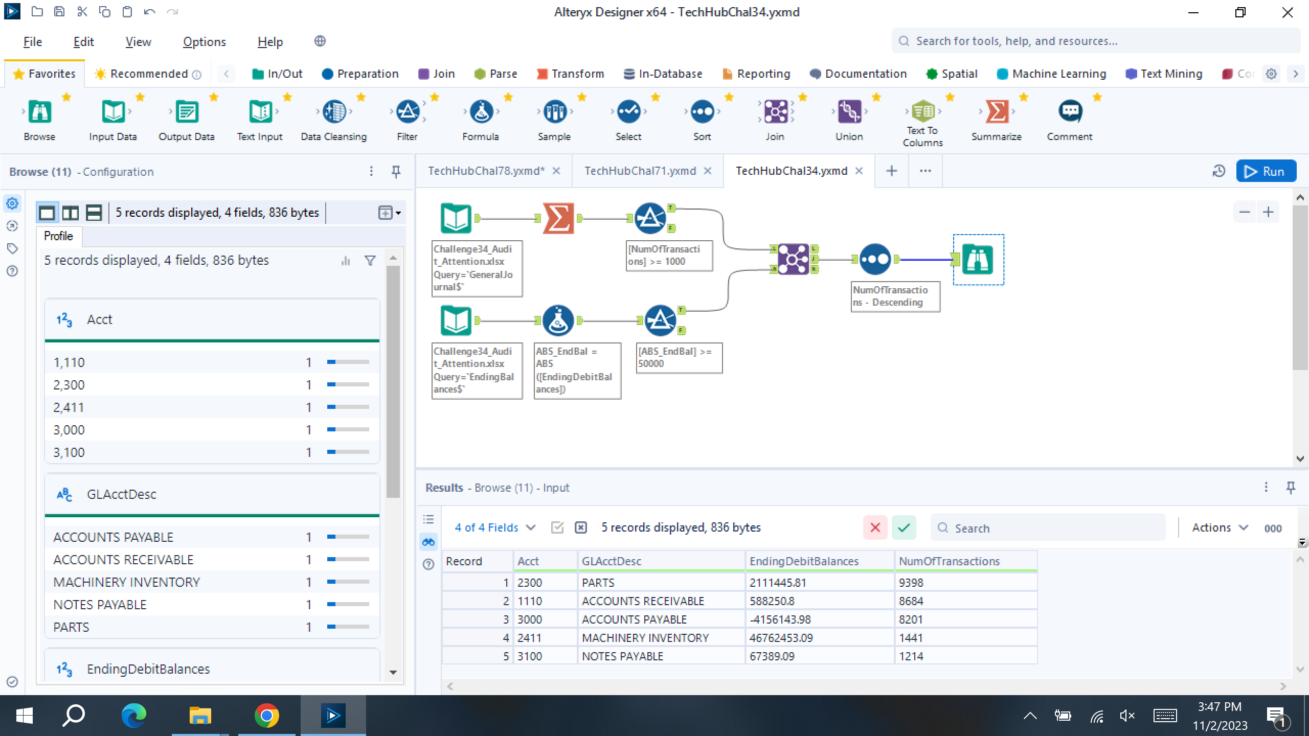Click the Join tool on the canvas
Screen dimensions: 1309x736
(x=793, y=259)
